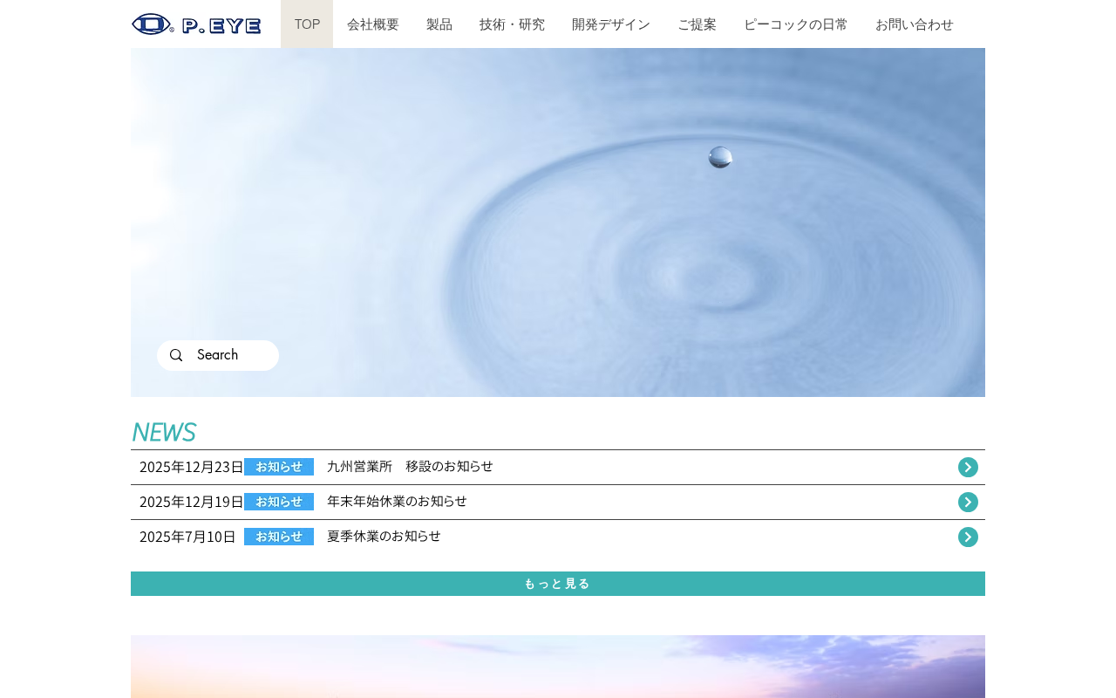Select the TOP navigation tab
This screenshot has width=1116, height=698.
[307, 24]
